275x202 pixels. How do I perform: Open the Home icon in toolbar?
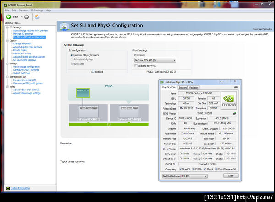[x=37, y=17]
